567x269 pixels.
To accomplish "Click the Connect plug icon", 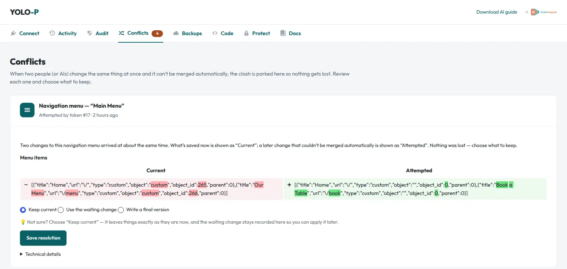I will 13,33.
